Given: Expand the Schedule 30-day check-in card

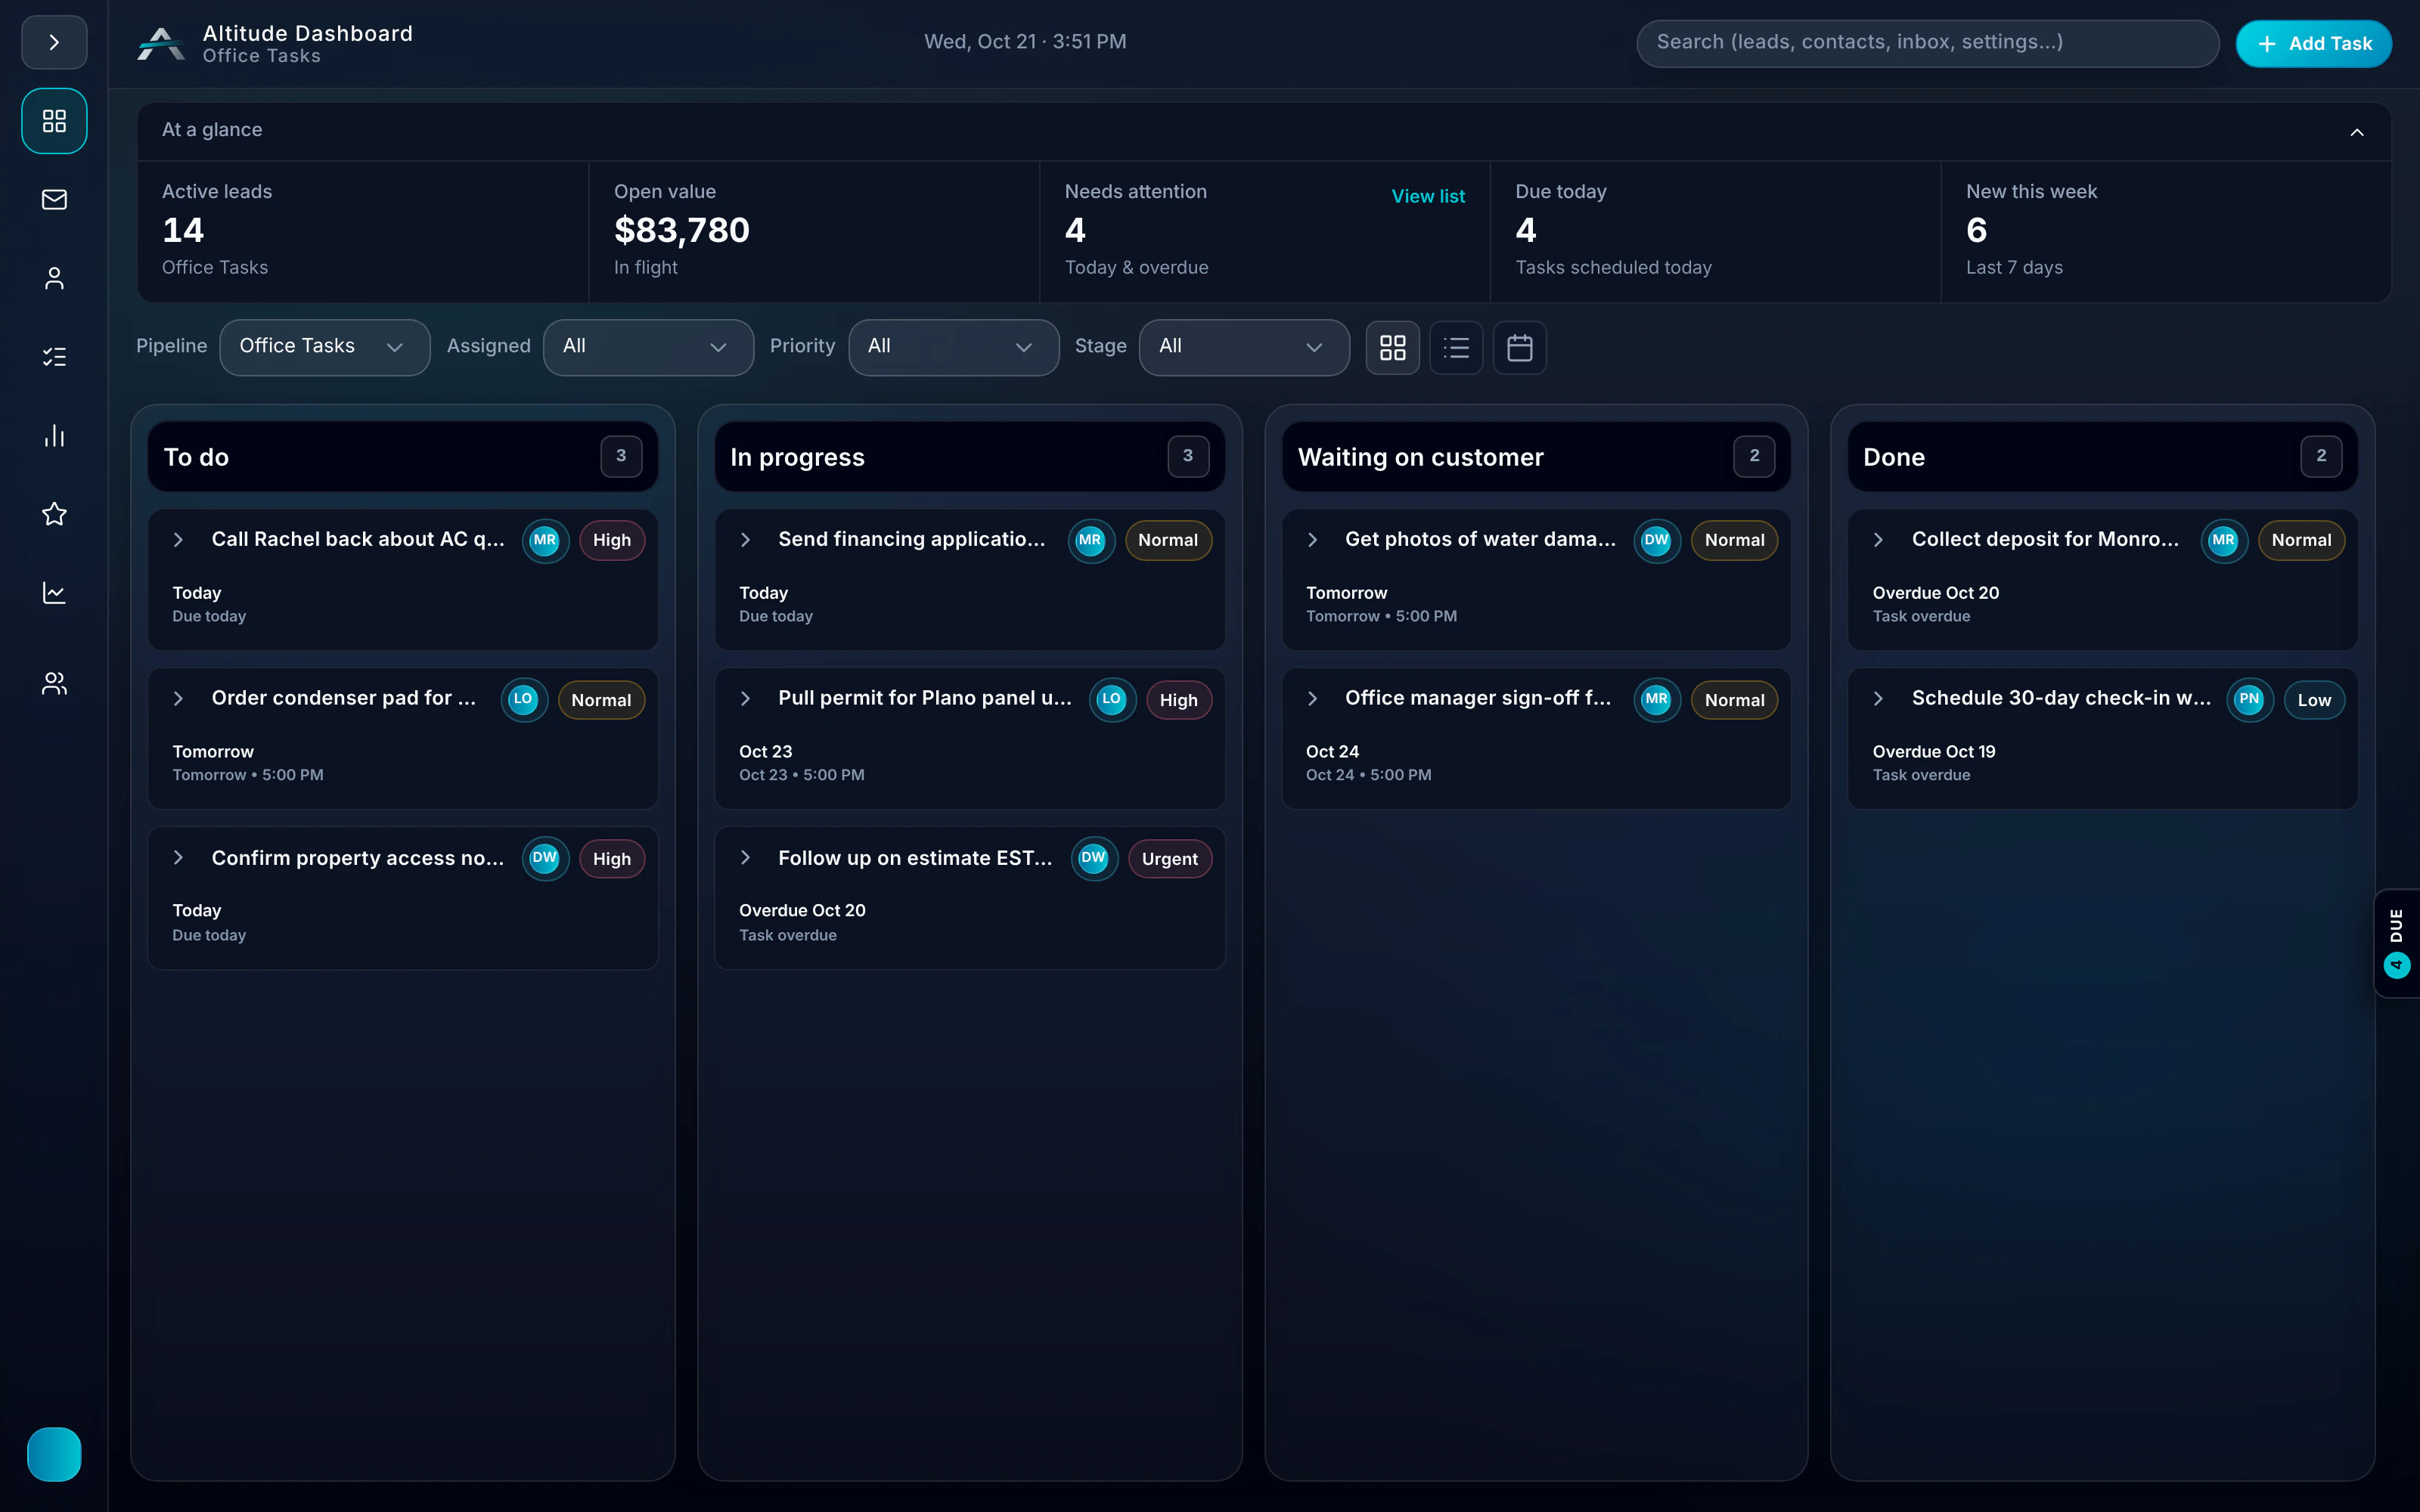Looking at the screenshot, I should click(1878, 699).
